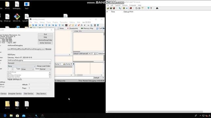Image resolution: width=211 pixels, height=118 pixels.
Task: Open the Demand start type dropdown
Action: 29,63
